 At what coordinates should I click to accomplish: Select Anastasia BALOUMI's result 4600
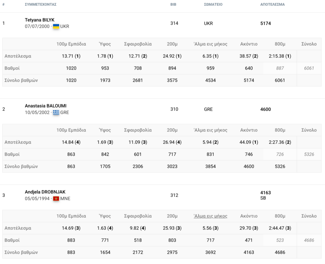266,109
